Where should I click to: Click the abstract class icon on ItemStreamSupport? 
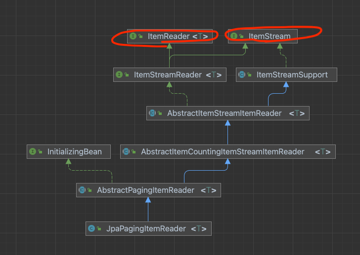point(242,74)
